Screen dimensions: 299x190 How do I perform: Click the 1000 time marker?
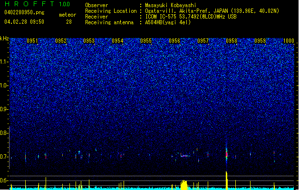click(289, 41)
